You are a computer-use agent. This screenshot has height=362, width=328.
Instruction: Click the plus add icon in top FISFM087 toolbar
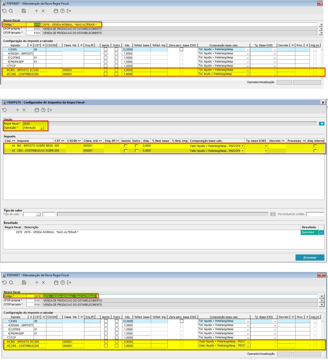37,11
